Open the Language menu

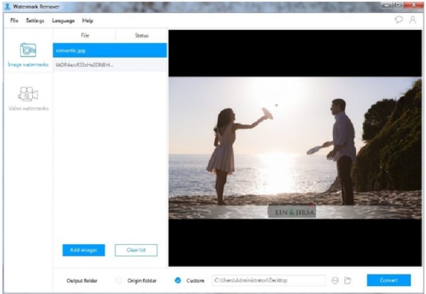[63, 21]
